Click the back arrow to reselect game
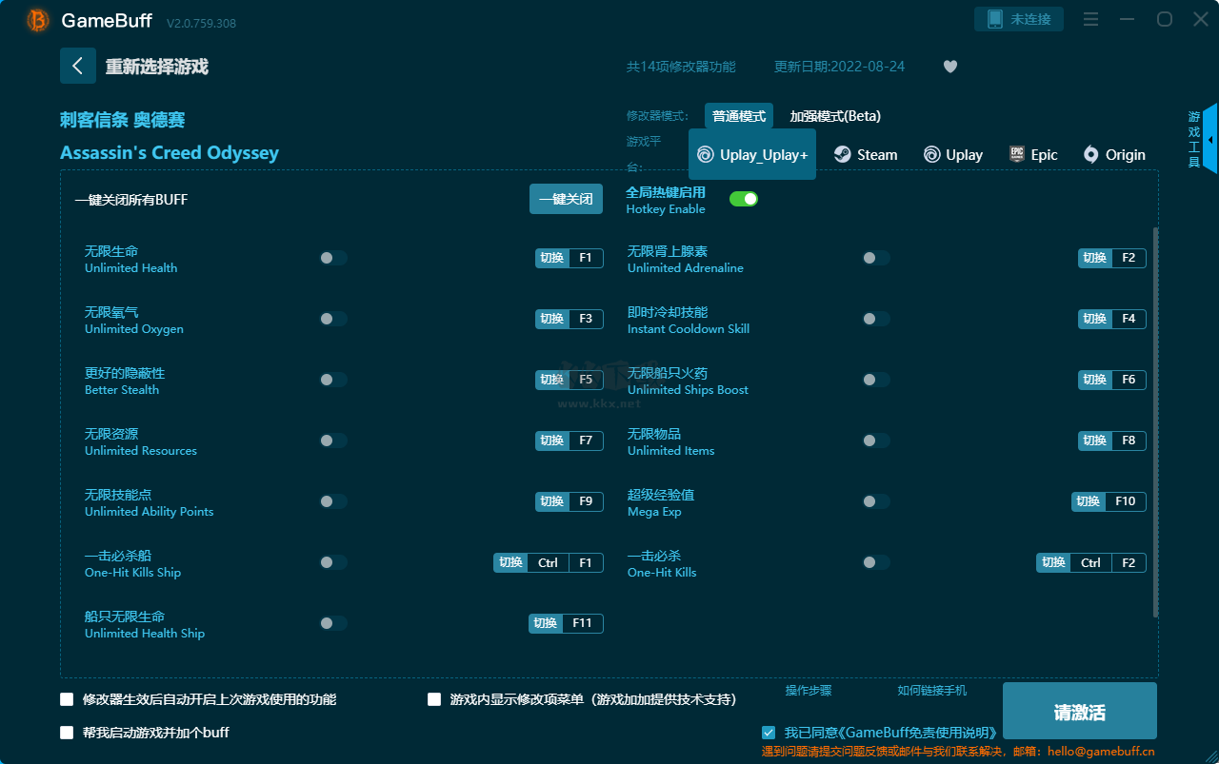 pyautogui.click(x=78, y=66)
